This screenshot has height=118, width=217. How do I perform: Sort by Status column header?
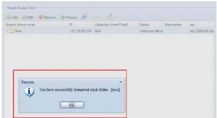(x=144, y=25)
